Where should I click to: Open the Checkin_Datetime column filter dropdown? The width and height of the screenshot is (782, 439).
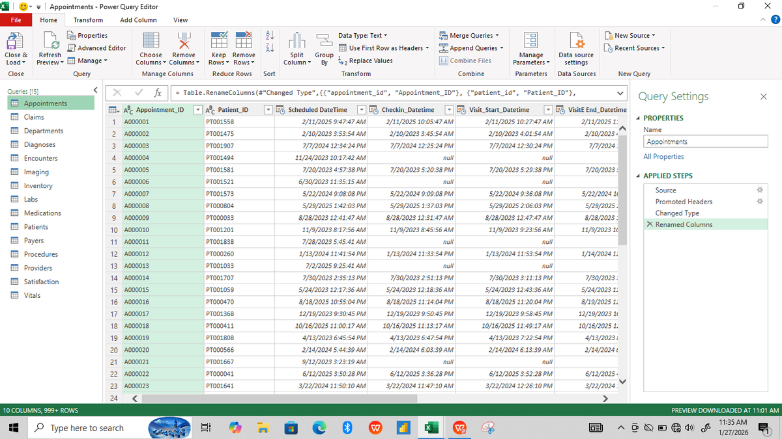pyautogui.click(x=449, y=110)
